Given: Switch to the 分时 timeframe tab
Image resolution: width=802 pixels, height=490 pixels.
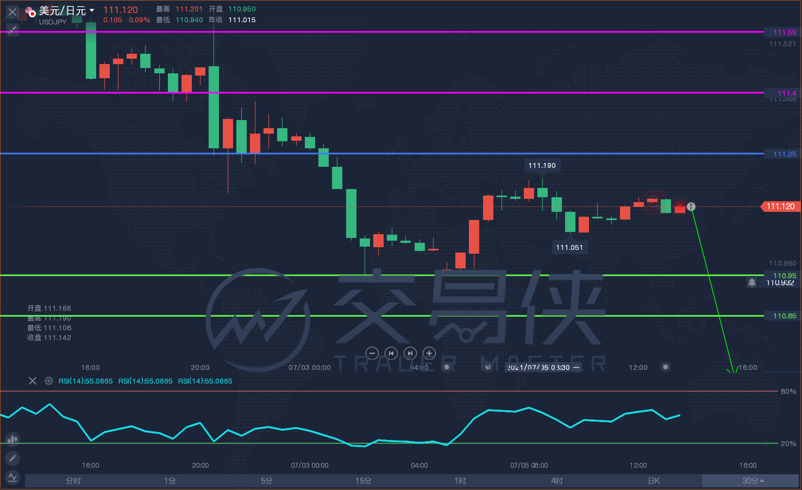Looking at the screenshot, I should coord(73,481).
